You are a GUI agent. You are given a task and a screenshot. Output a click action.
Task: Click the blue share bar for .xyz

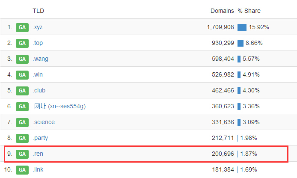[x=242, y=27]
